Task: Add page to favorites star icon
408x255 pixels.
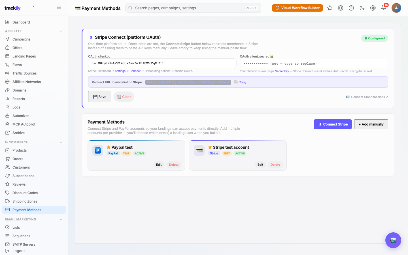Action: [x=330, y=8]
